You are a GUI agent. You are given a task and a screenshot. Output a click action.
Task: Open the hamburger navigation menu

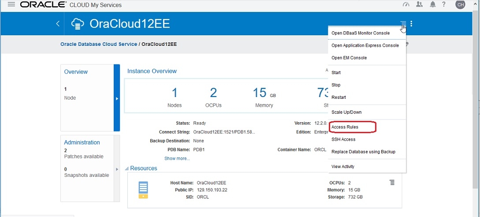(11, 4)
